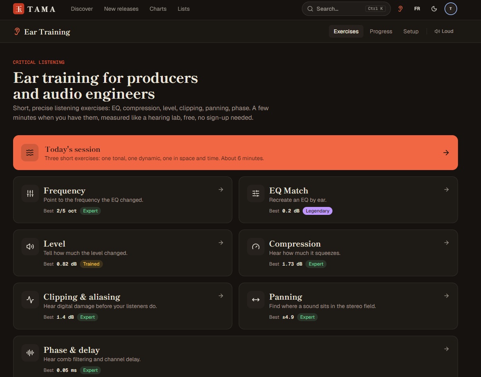Click the TAMA logo icon
The height and width of the screenshot is (377, 481).
click(x=19, y=9)
